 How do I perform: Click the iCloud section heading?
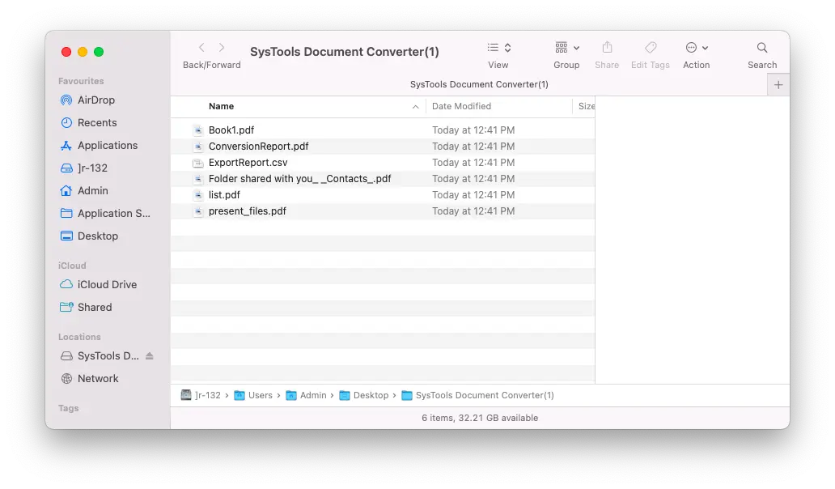pyautogui.click(x=72, y=266)
